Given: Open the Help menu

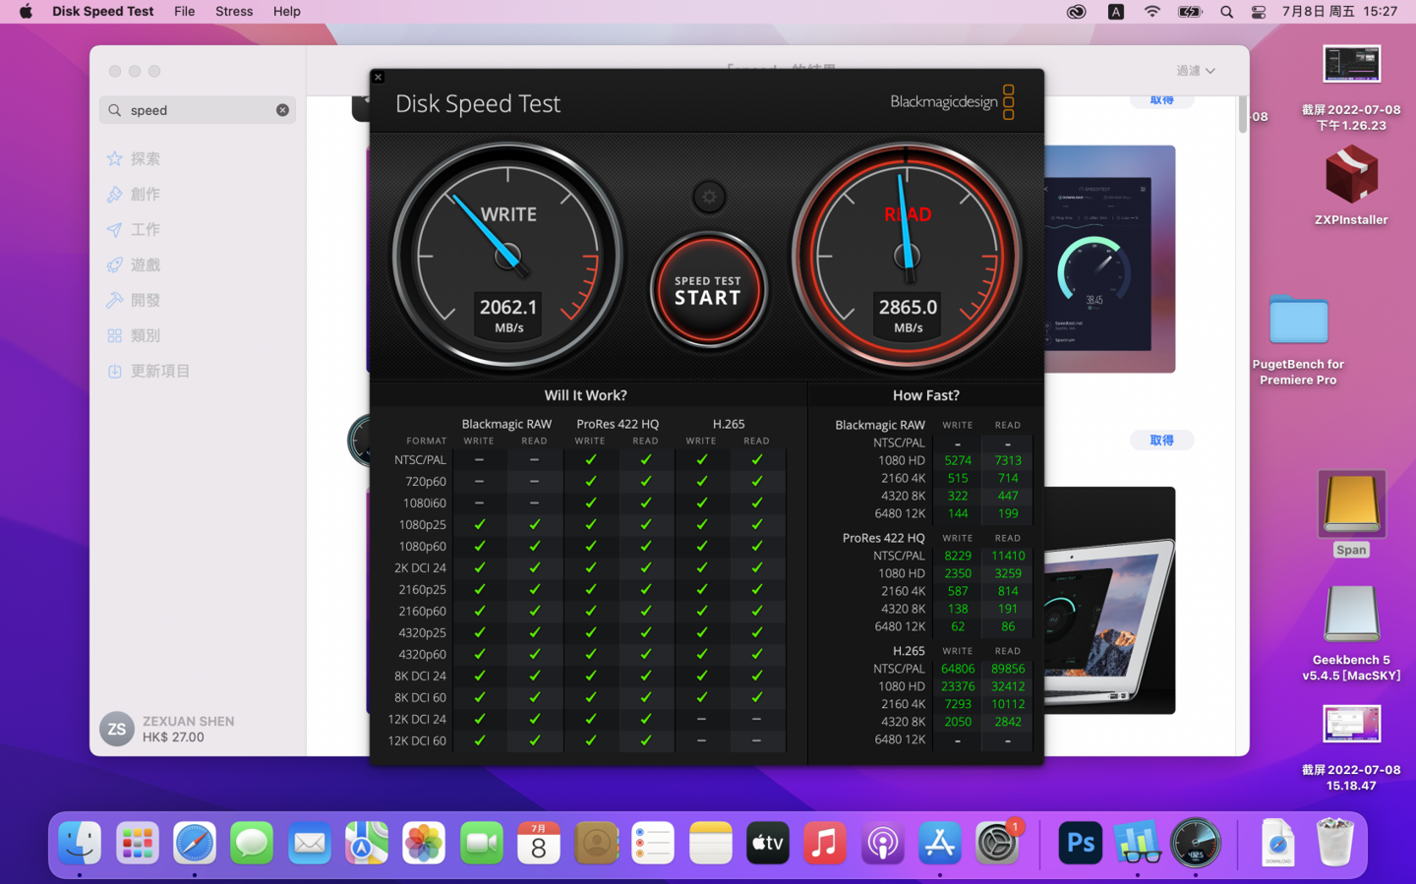Looking at the screenshot, I should pos(287,11).
